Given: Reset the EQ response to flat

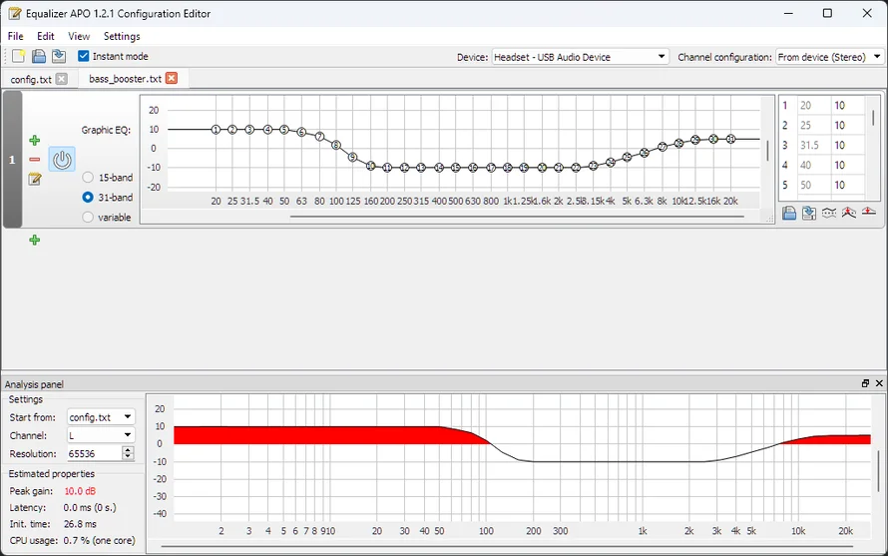Looking at the screenshot, I should [868, 212].
